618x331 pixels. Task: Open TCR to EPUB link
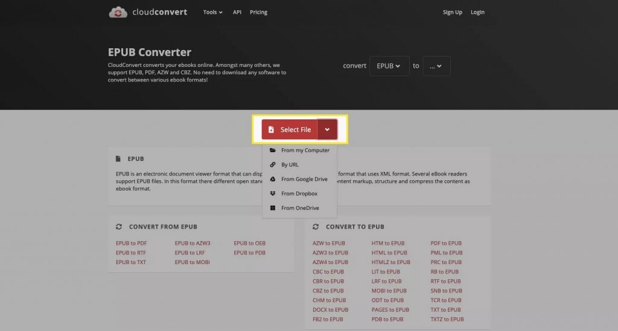446,300
